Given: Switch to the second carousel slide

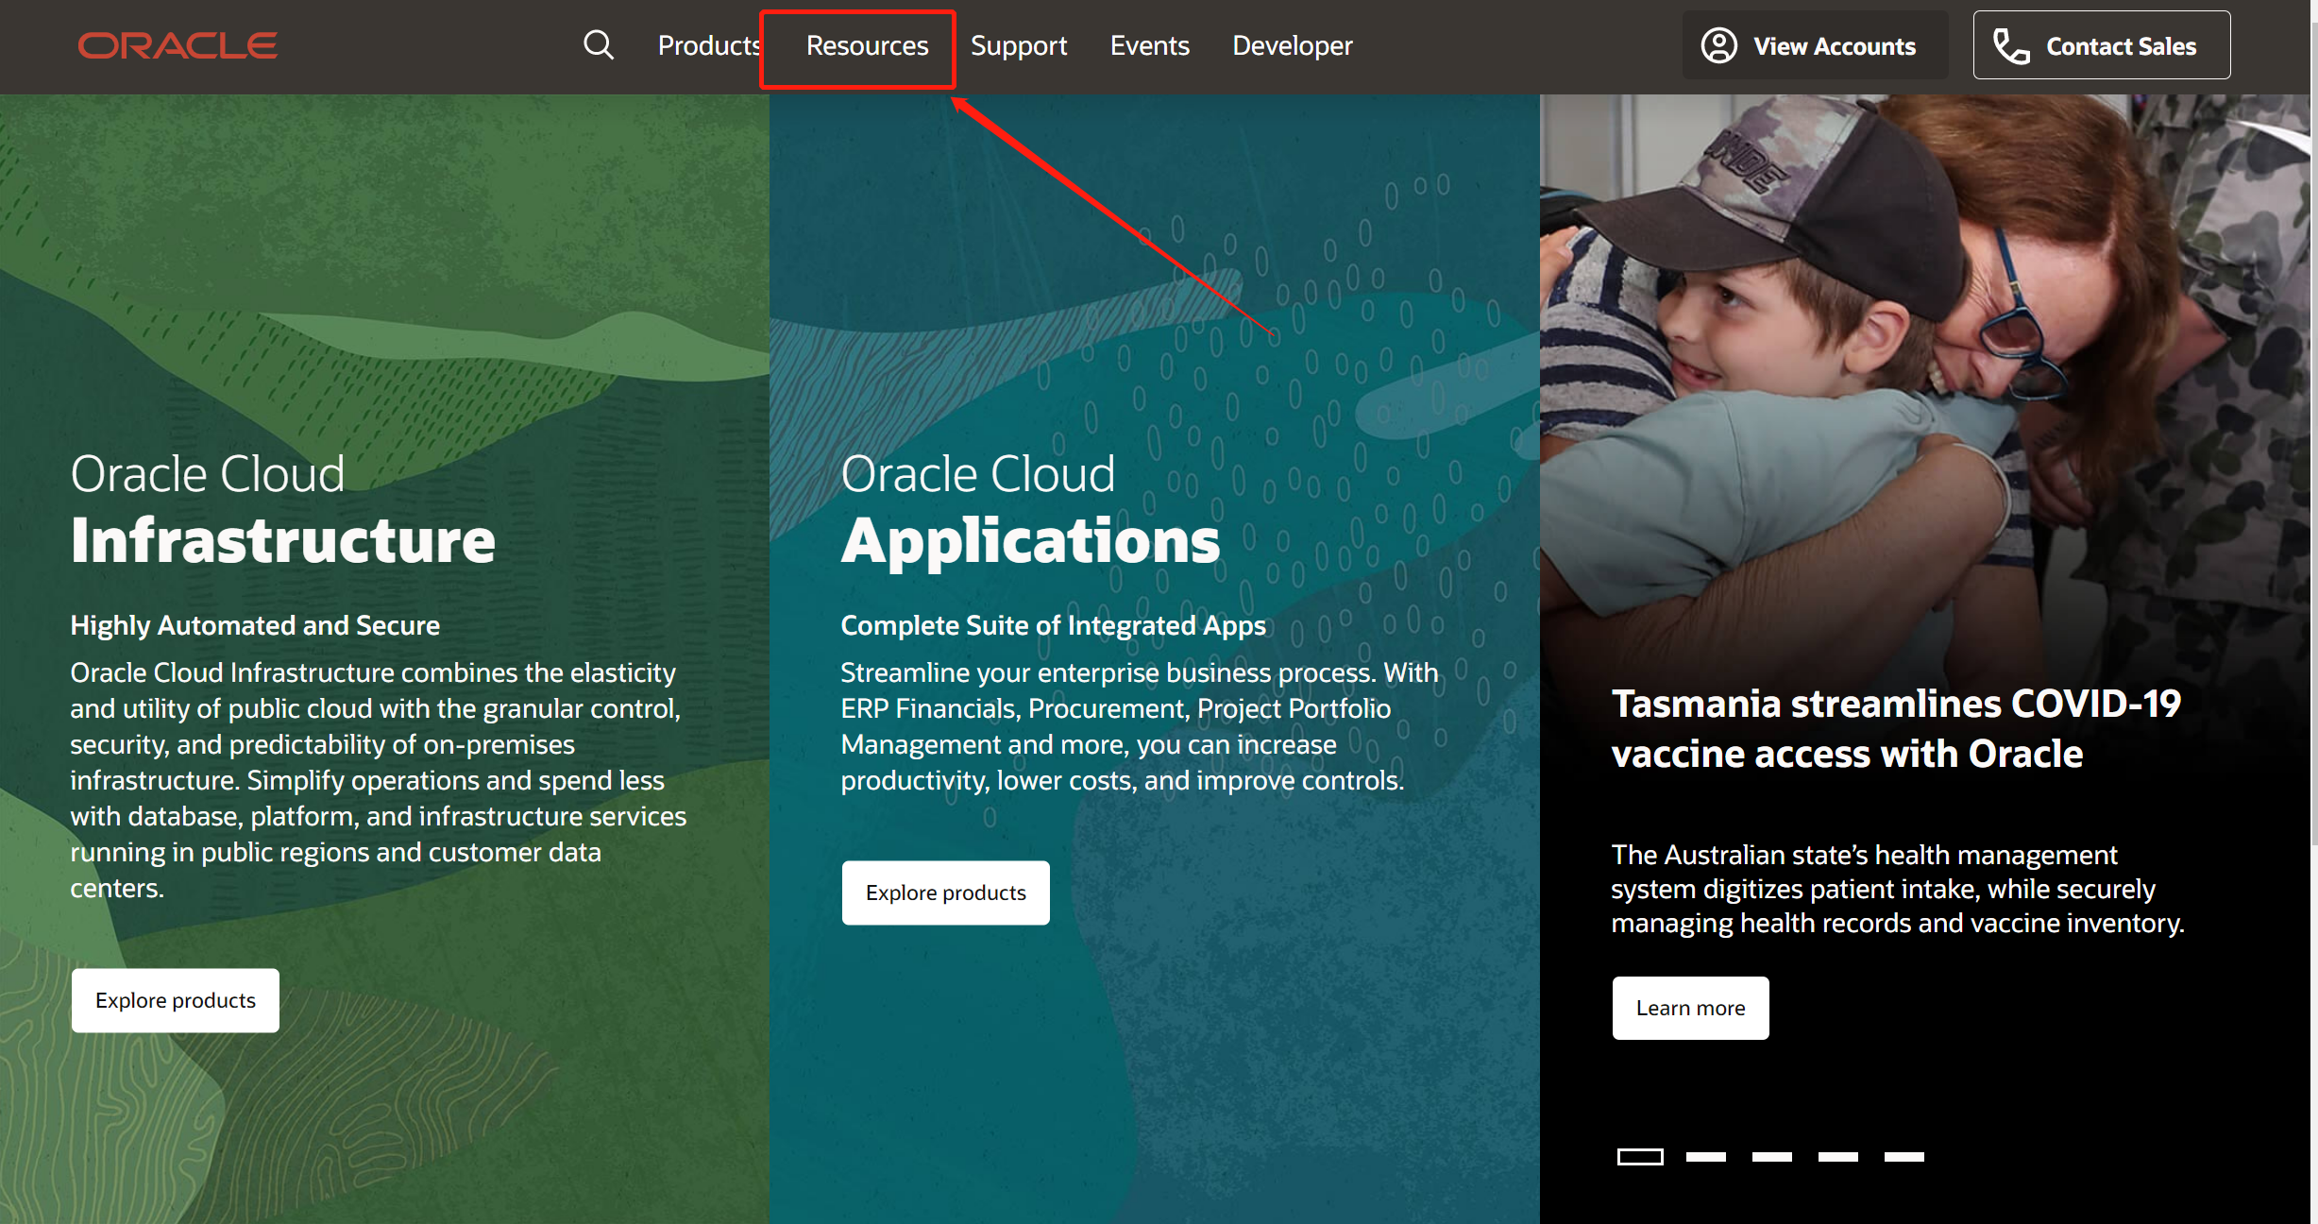Looking at the screenshot, I should (1706, 1157).
